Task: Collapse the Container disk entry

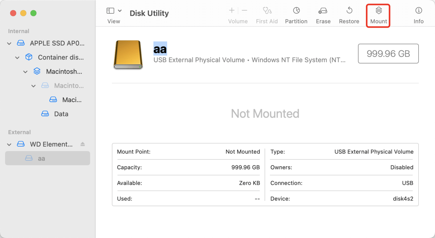Action: point(17,57)
